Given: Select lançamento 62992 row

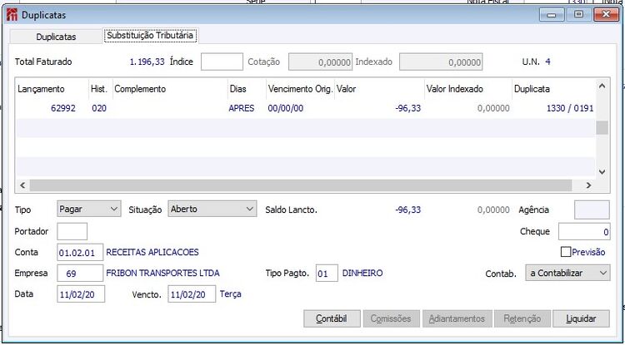Looking at the screenshot, I should (x=306, y=108).
